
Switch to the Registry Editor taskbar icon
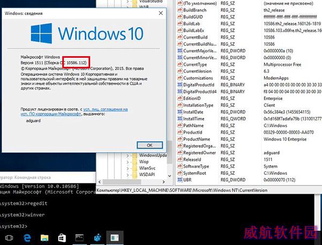(x=97, y=238)
